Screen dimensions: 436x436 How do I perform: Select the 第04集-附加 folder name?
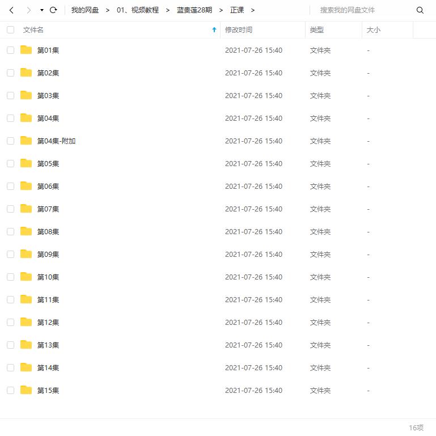pyautogui.click(x=57, y=141)
